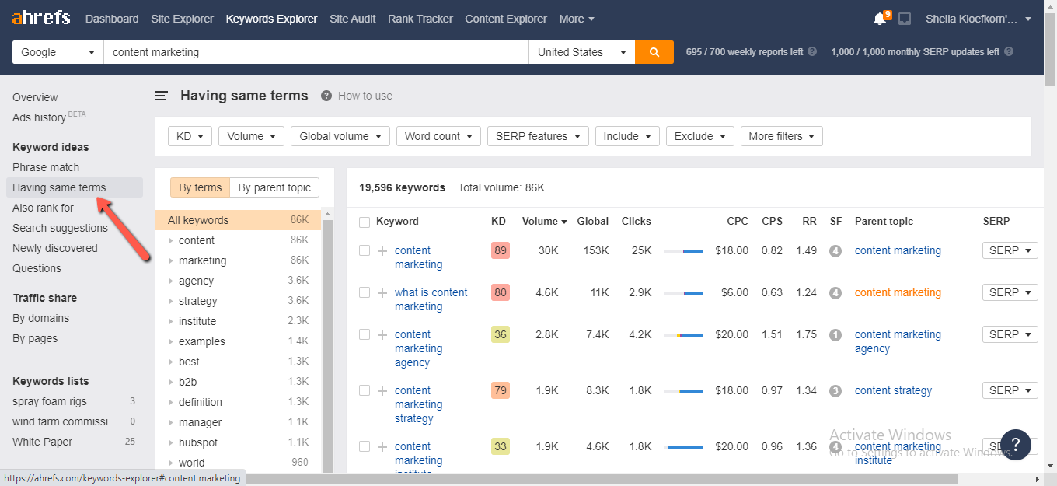This screenshot has width=1057, height=486.
Task: Click SF badge 4 in content marketing row
Action: (x=835, y=251)
